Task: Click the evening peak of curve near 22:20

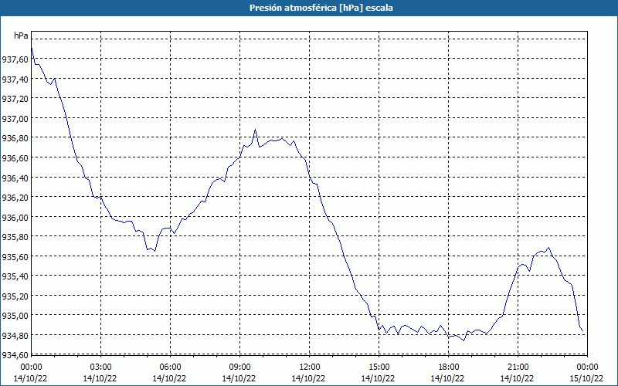Action: point(548,248)
